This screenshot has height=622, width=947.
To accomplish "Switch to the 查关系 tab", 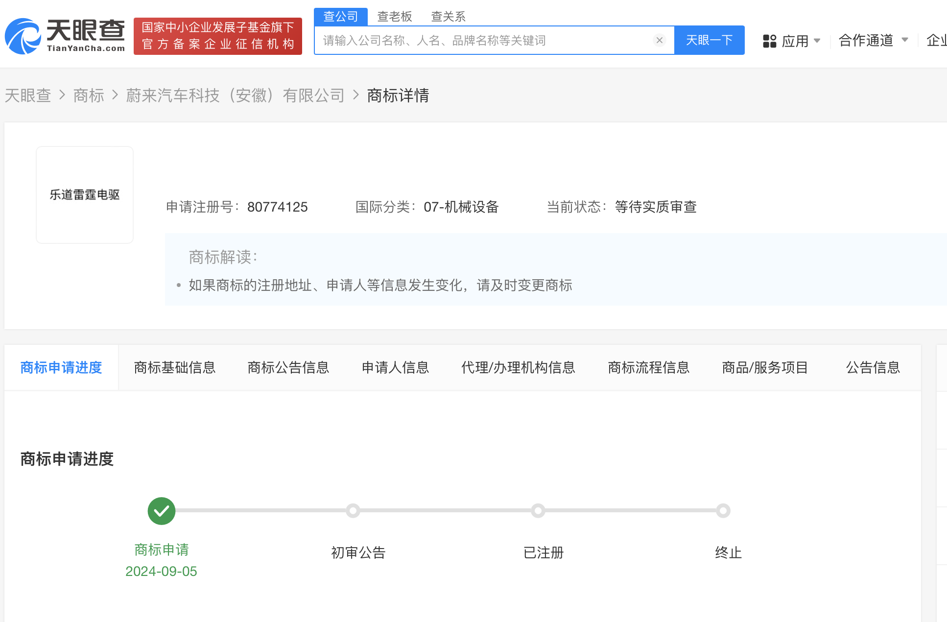I will [447, 16].
